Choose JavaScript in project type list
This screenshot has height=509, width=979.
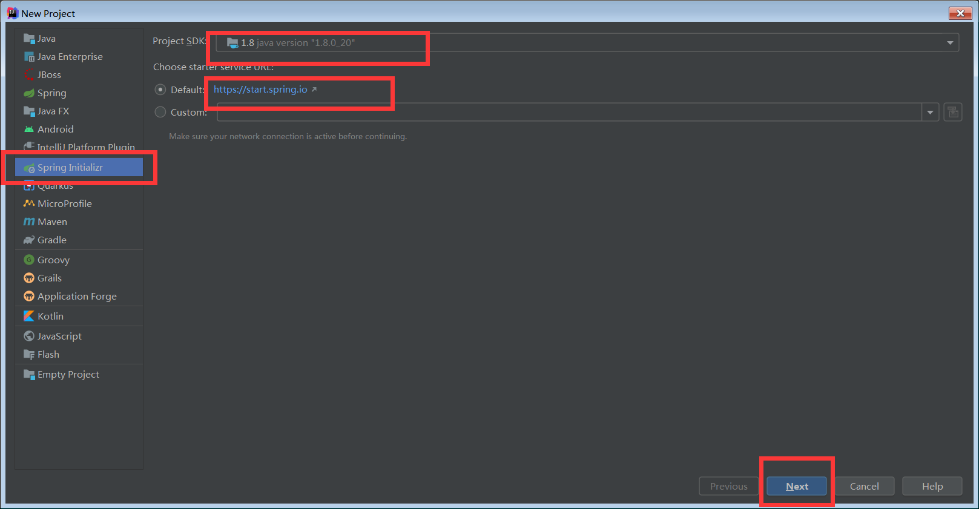point(79,337)
